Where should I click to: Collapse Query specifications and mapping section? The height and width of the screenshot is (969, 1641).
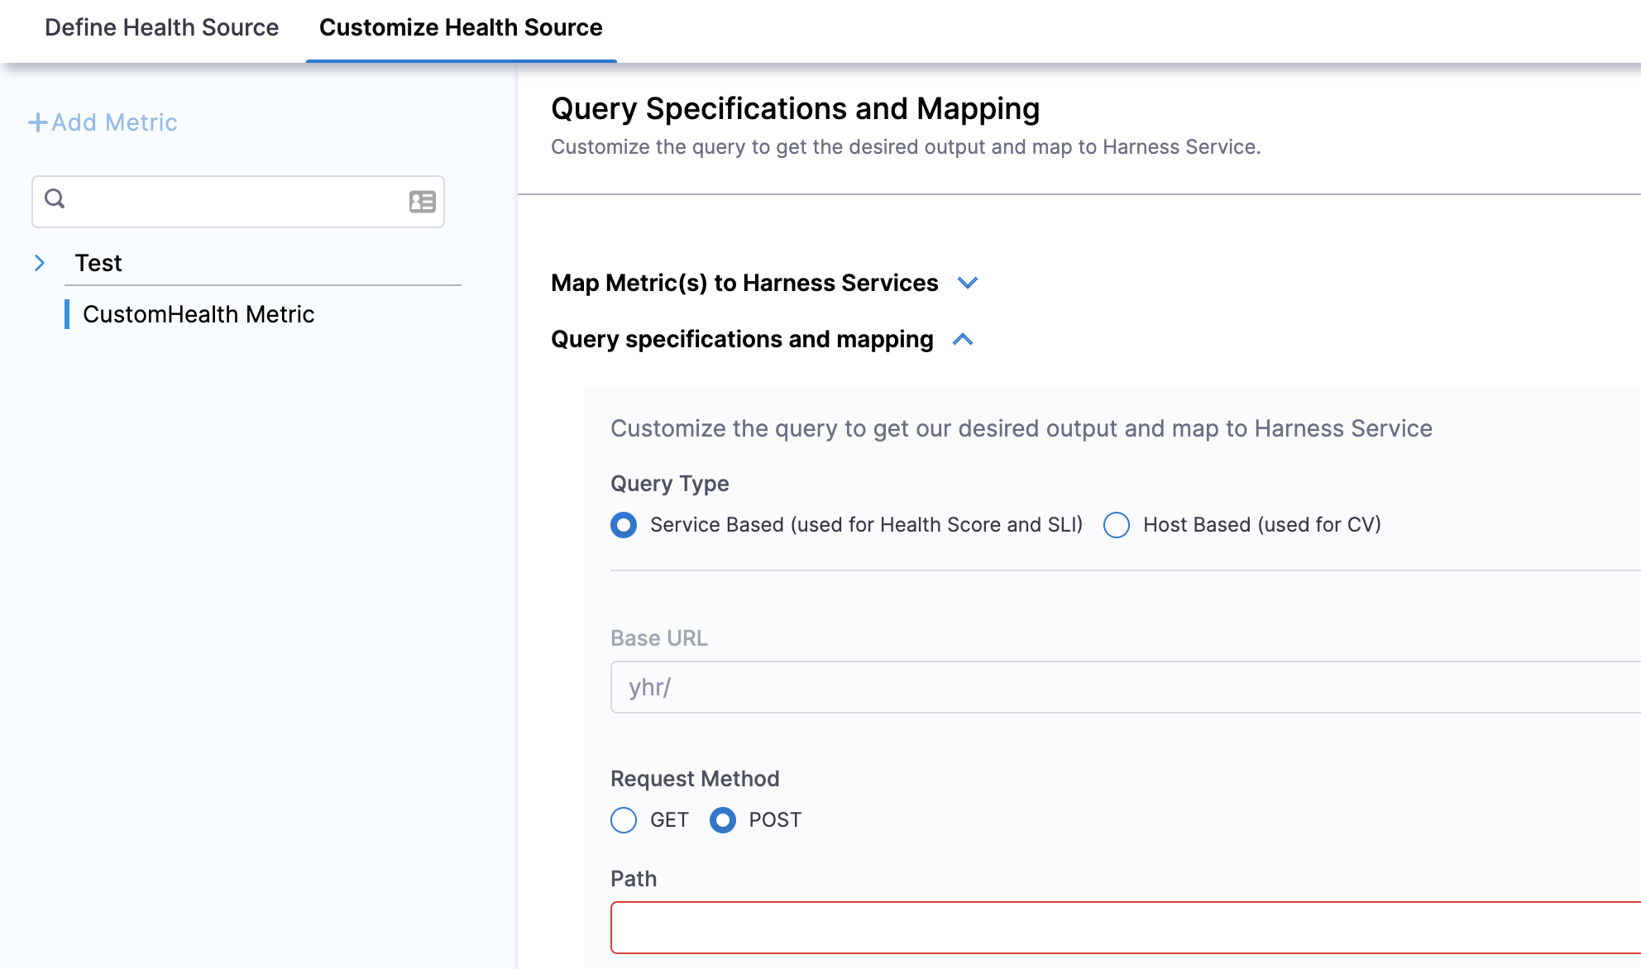(963, 340)
